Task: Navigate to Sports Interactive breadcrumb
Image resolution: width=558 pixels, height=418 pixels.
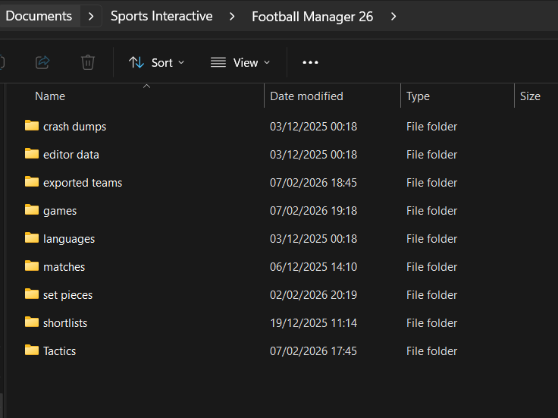Action: point(161,16)
